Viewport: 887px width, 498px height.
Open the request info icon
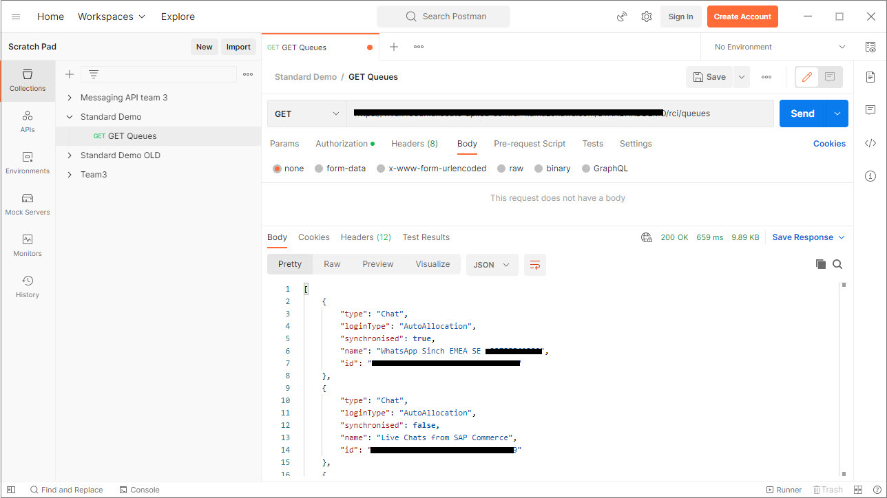click(x=870, y=177)
